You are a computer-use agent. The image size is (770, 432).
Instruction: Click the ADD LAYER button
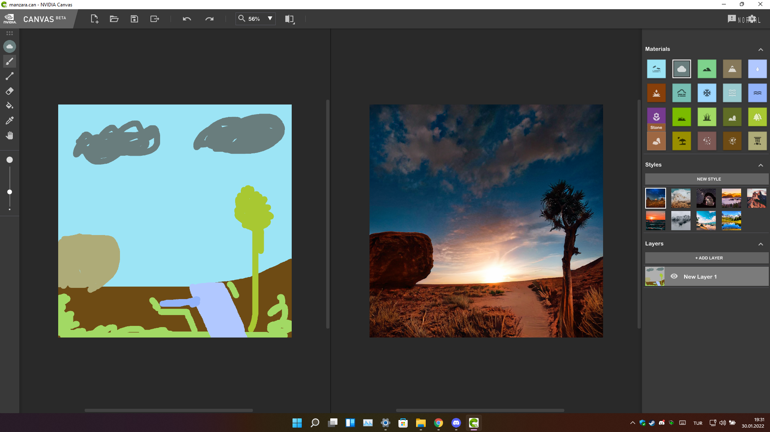click(x=707, y=258)
